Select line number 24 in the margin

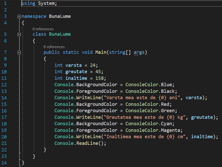(x=4, y=163)
